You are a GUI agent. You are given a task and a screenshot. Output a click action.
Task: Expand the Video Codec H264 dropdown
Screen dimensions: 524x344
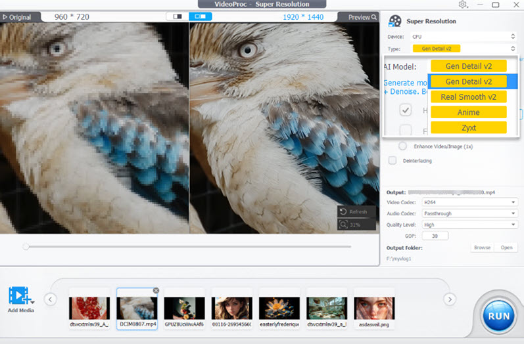[x=470, y=202]
